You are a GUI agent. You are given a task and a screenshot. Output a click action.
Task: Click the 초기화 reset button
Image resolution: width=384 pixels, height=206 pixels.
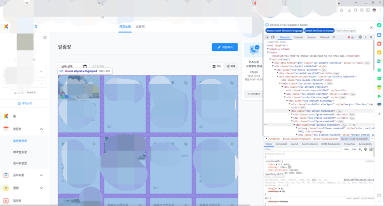(98, 66)
